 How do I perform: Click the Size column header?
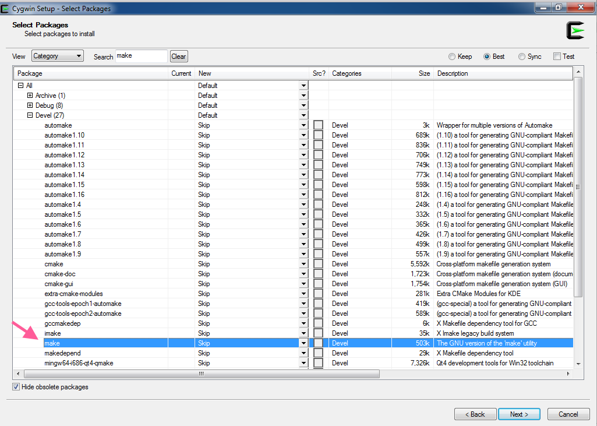413,73
